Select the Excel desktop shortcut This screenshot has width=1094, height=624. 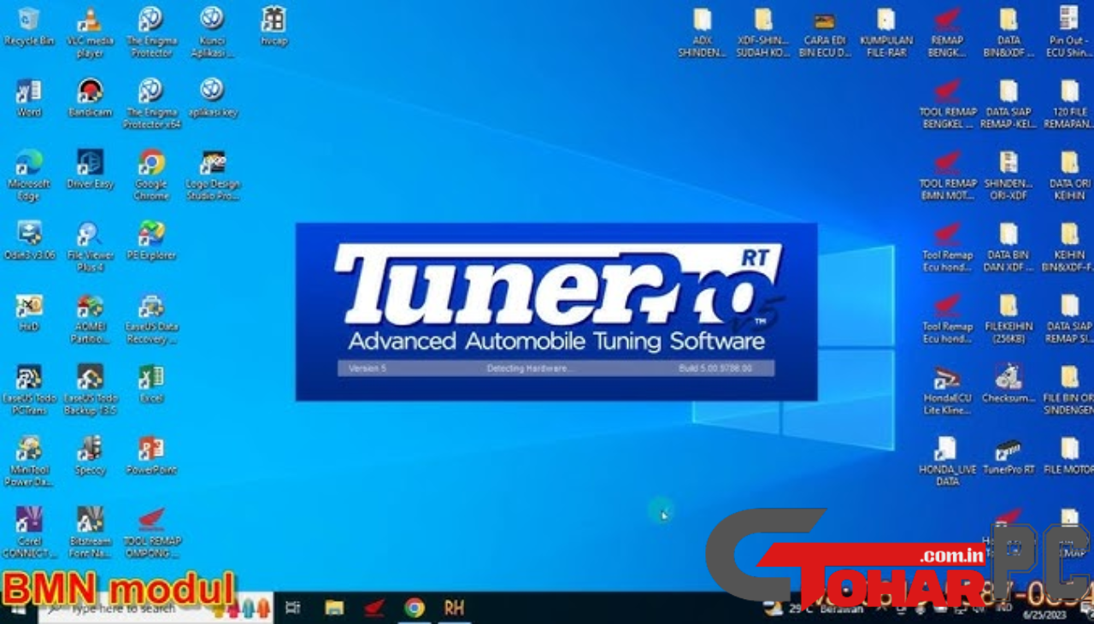point(151,384)
